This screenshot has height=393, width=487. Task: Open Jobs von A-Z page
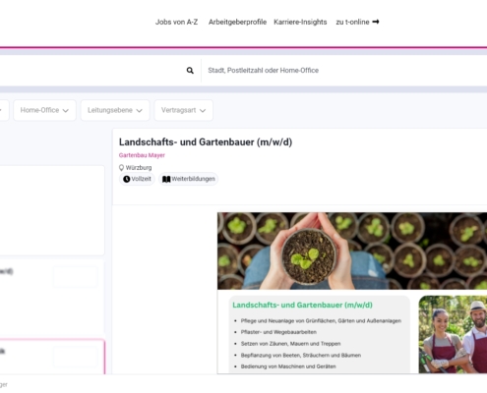point(176,22)
